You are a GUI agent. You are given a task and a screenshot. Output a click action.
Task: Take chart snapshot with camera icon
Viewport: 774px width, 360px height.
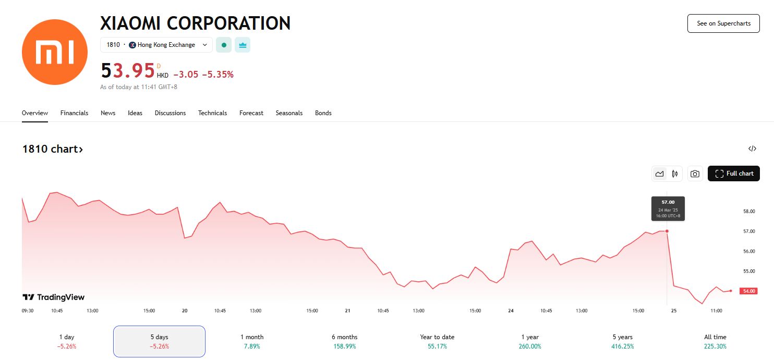[x=695, y=174]
